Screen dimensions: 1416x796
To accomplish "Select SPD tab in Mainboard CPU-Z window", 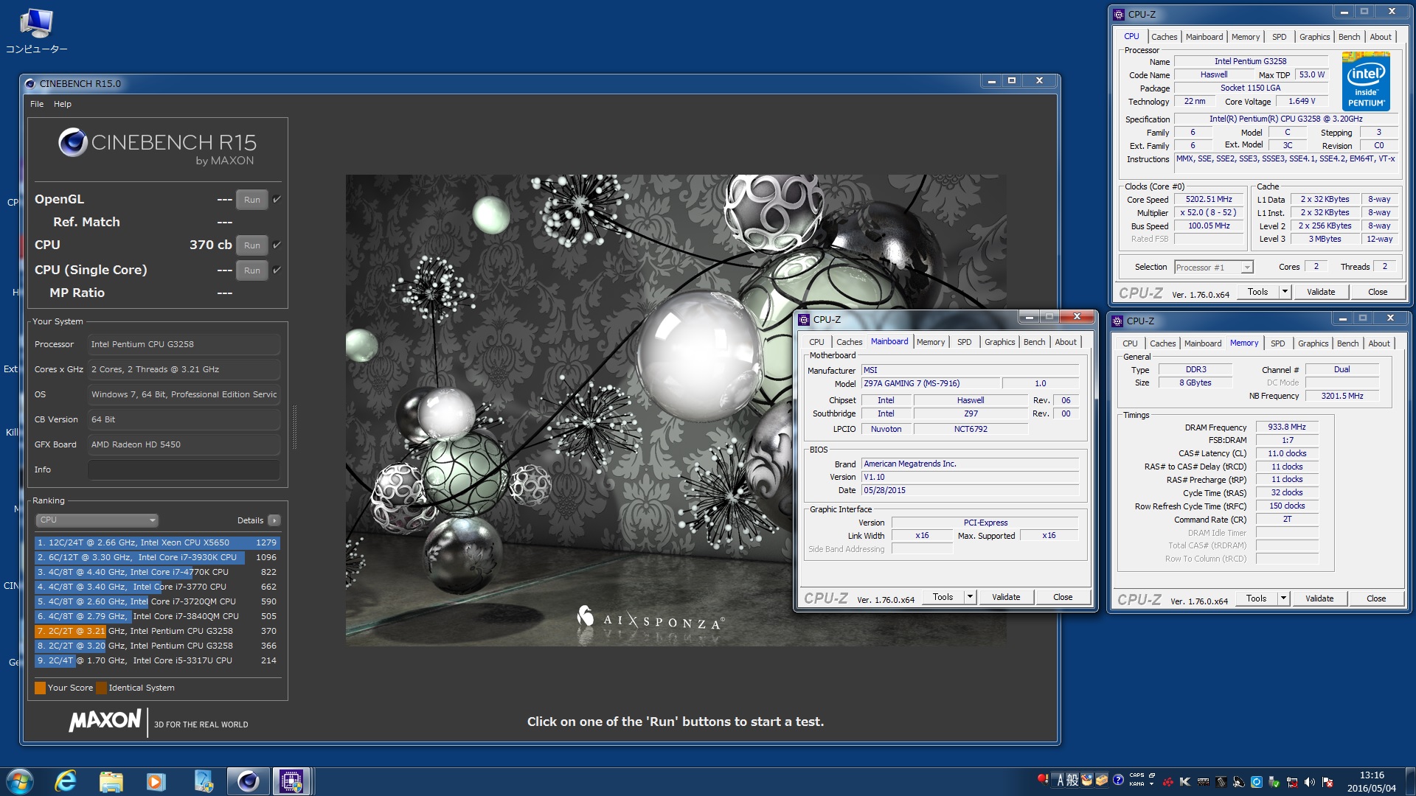I will coord(964,342).
